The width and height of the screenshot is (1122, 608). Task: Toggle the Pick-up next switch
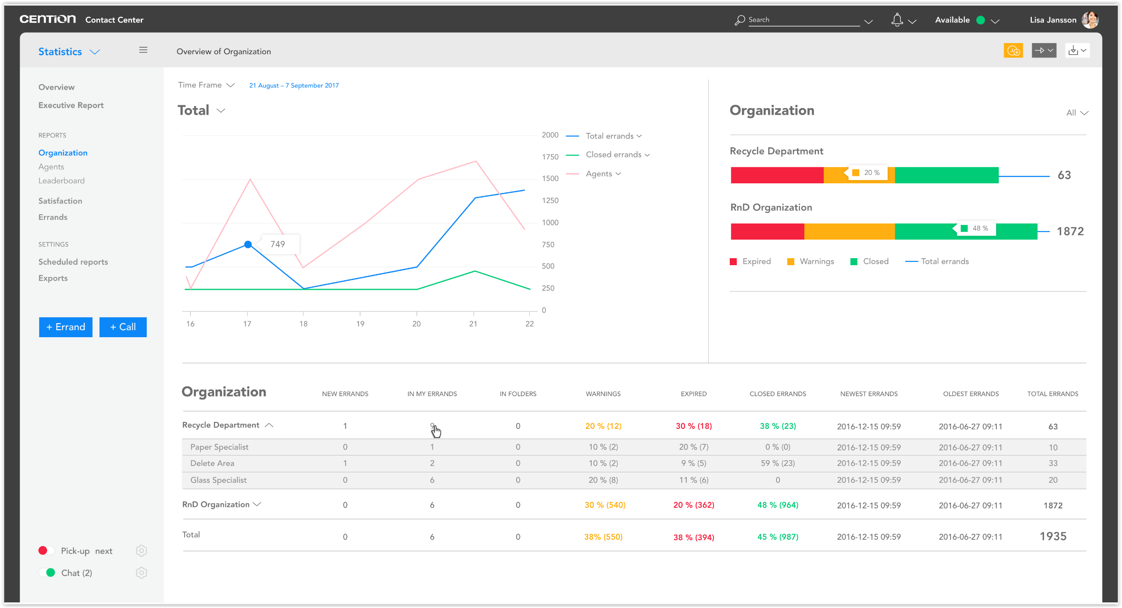click(x=46, y=550)
